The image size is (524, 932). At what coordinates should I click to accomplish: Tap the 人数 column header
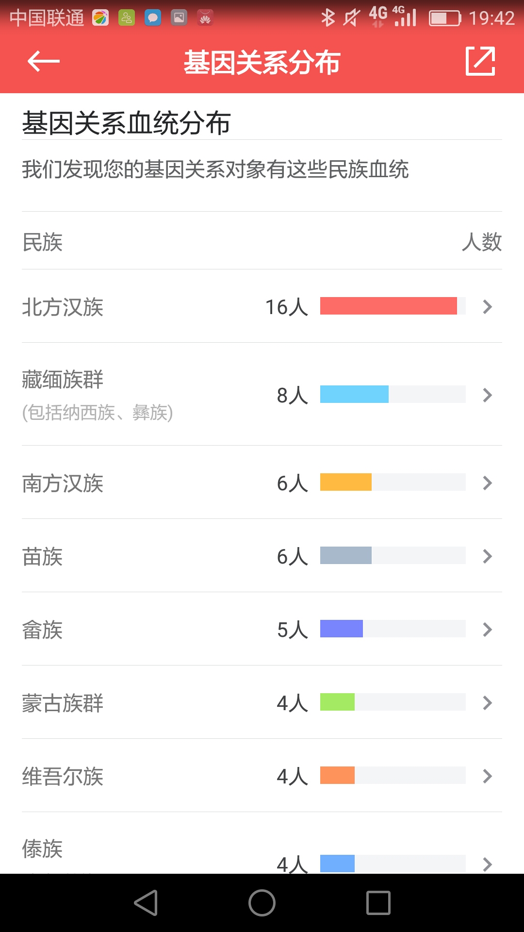[481, 242]
